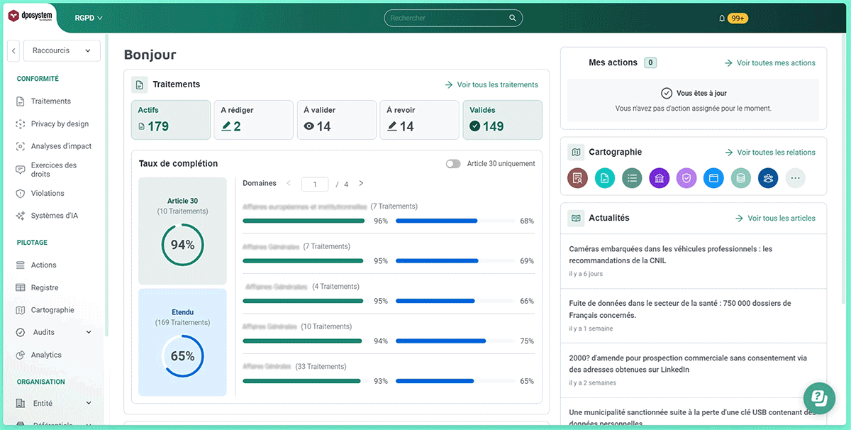Click the purple bank cartography icon
Viewport: 851px width, 430px height.
click(659, 178)
